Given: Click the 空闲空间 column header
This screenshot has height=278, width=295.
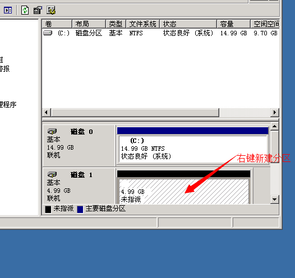Looking at the screenshot, I should [x=265, y=24].
